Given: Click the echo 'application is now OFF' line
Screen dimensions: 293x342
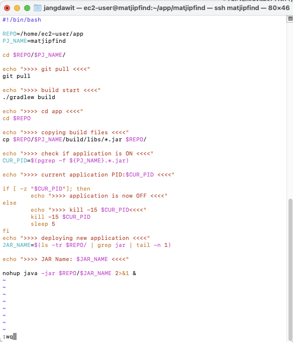Looking at the screenshot, I should (99, 196).
